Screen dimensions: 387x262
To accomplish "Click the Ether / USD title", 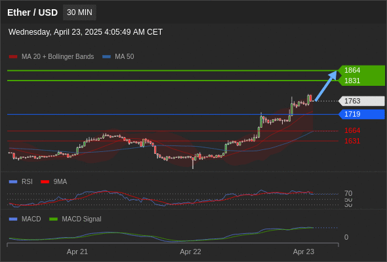I will pyautogui.click(x=32, y=12).
